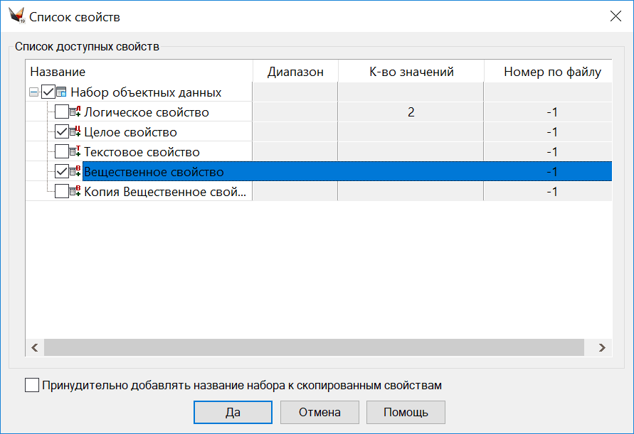Click the object data set table icon
The width and height of the screenshot is (634, 434).
[x=62, y=92]
